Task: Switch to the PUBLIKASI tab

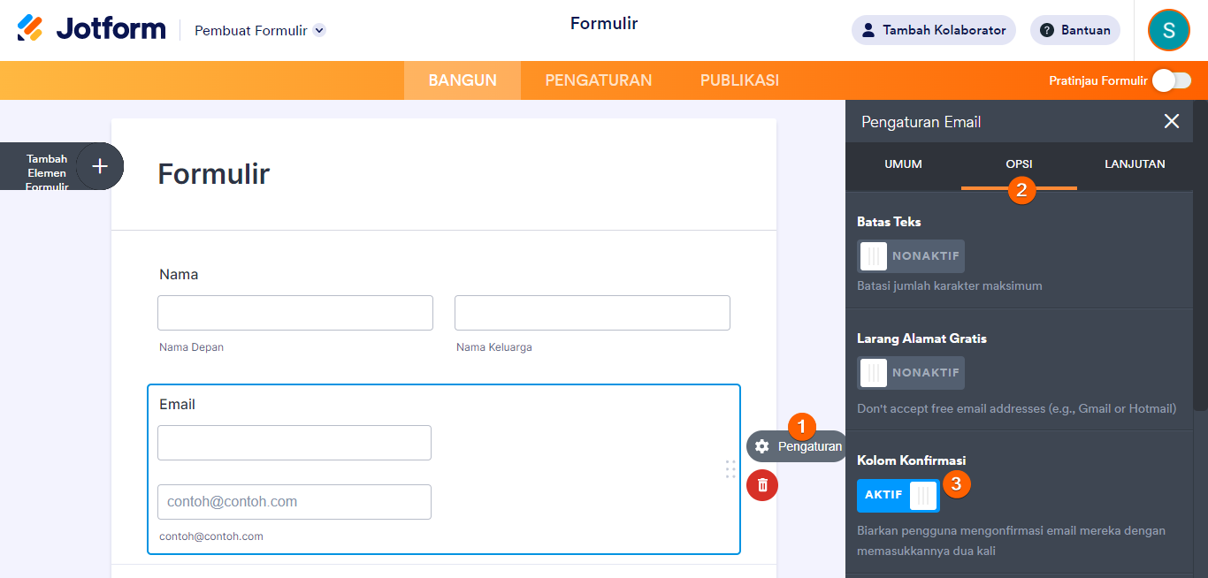Action: pyautogui.click(x=739, y=80)
